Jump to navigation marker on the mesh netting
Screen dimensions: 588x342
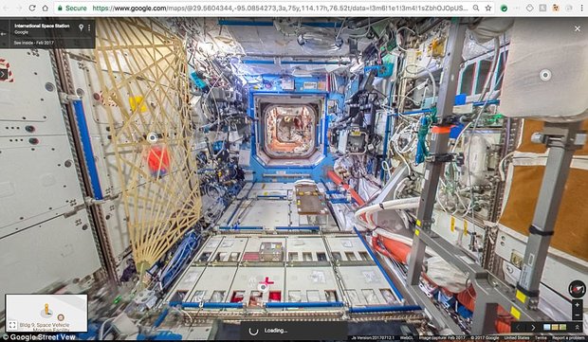click(x=153, y=137)
